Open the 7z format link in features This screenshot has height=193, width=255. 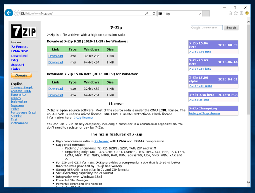[102, 141]
